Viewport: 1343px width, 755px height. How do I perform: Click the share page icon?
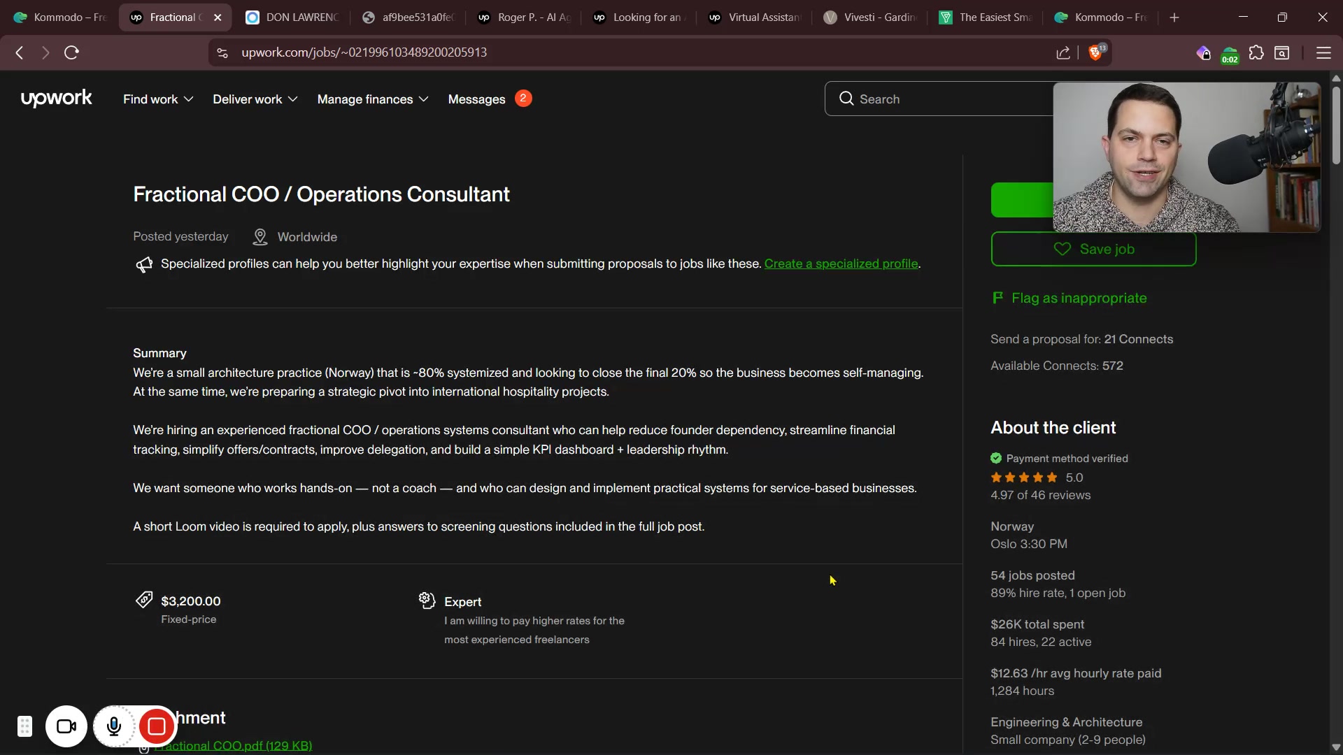[x=1063, y=53]
